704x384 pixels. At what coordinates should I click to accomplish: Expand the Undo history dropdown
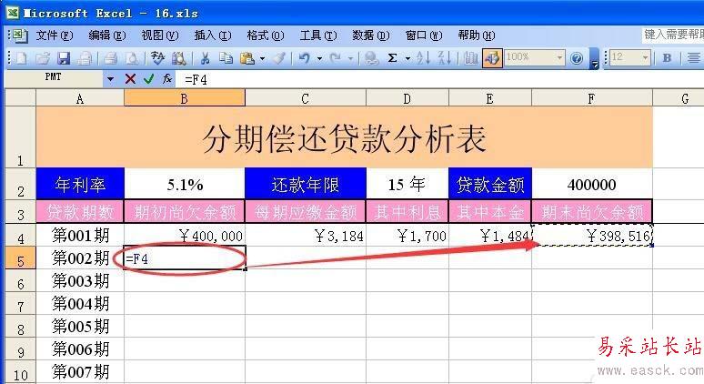pos(319,58)
